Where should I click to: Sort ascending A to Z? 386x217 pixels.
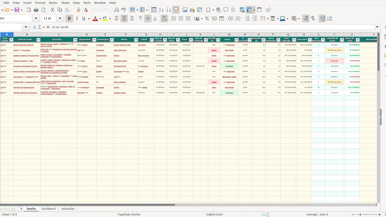coord(161,10)
